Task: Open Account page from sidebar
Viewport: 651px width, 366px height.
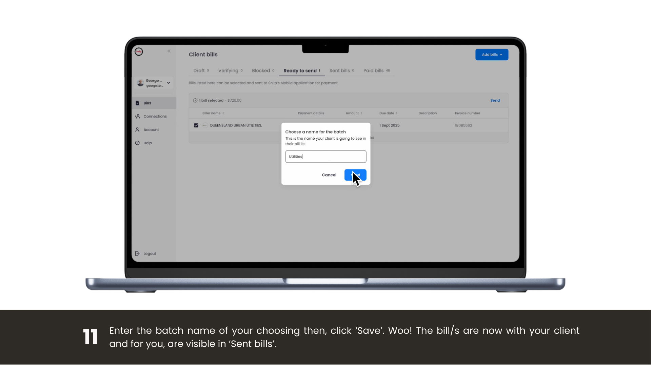Action: click(x=151, y=130)
